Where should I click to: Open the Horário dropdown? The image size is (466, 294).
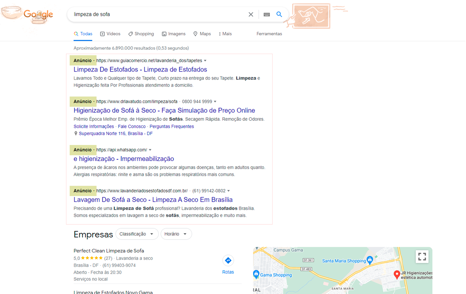[176, 234]
